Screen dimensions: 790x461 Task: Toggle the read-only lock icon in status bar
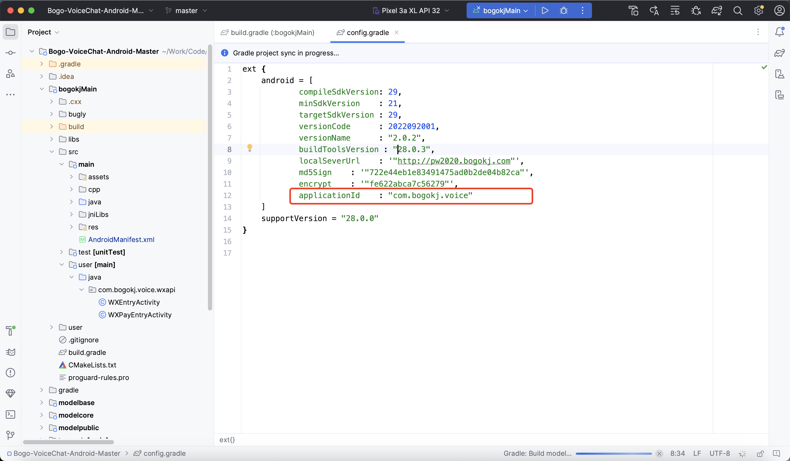point(760,453)
